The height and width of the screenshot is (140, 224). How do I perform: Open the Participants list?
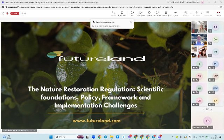tap(141, 13)
